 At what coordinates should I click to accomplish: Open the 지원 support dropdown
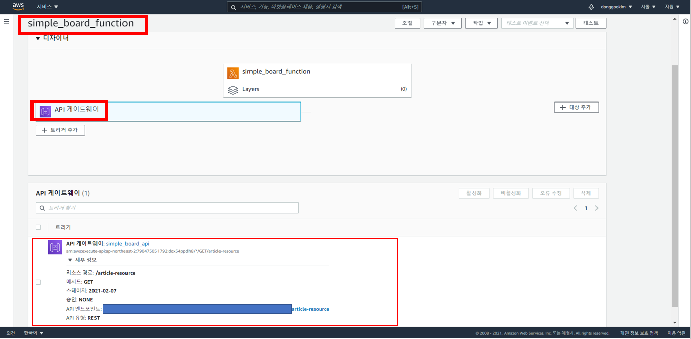tap(672, 7)
